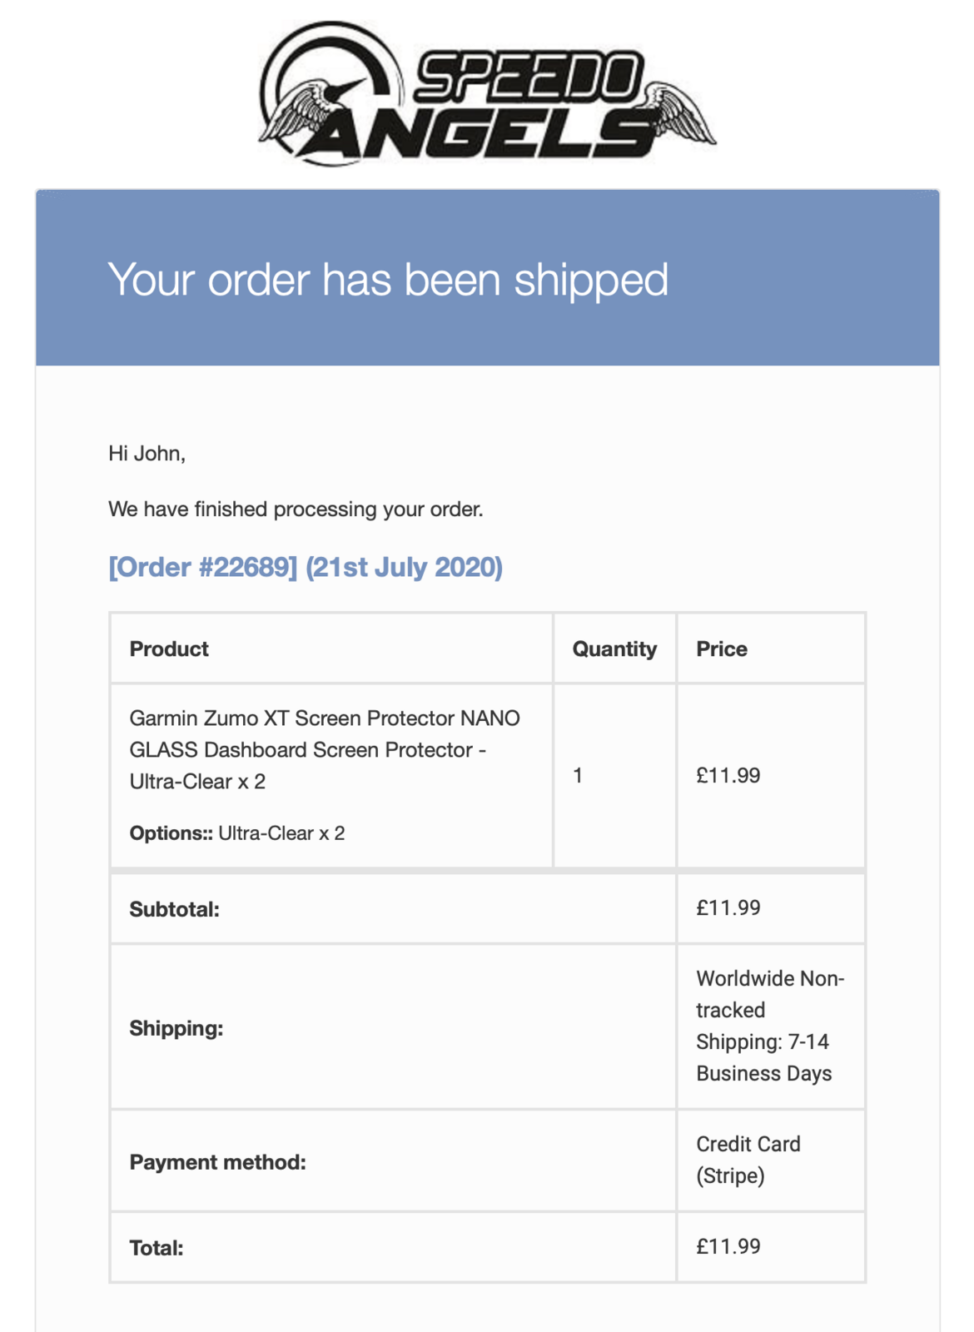974x1332 pixels.
Task: Click the Total amount £11.99
Action: tap(728, 1246)
